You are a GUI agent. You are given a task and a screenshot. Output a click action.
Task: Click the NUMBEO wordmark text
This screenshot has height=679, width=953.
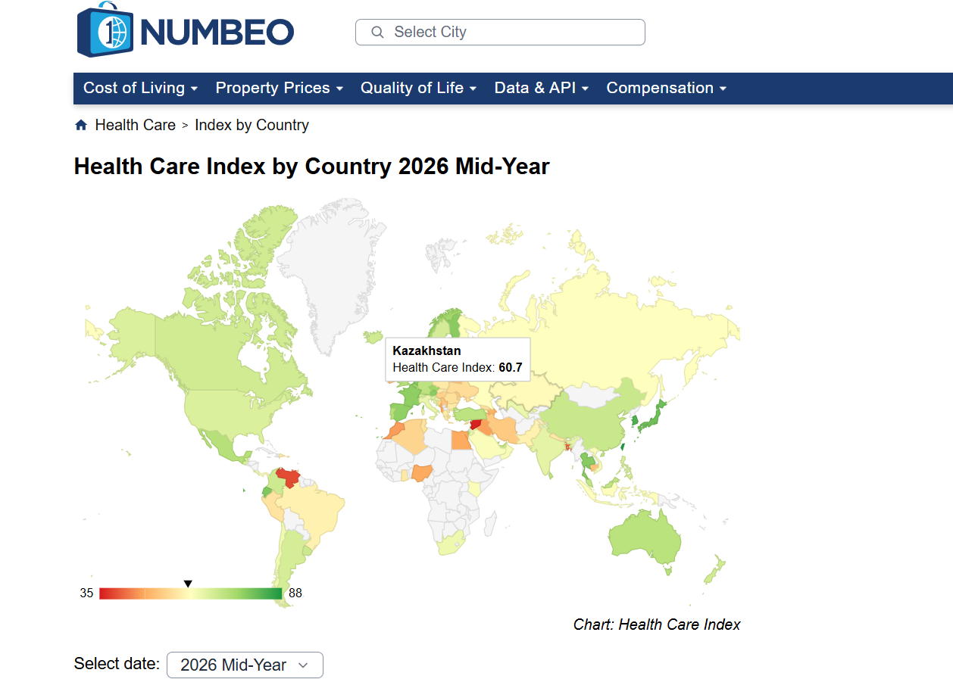tap(217, 32)
